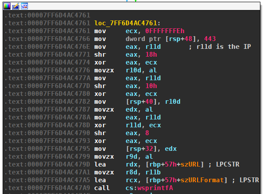Click the 0FFFFFFFEh constant operand
The width and height of the screenshot is (263, 194).
pyautogui.click(x=165, y=31)
